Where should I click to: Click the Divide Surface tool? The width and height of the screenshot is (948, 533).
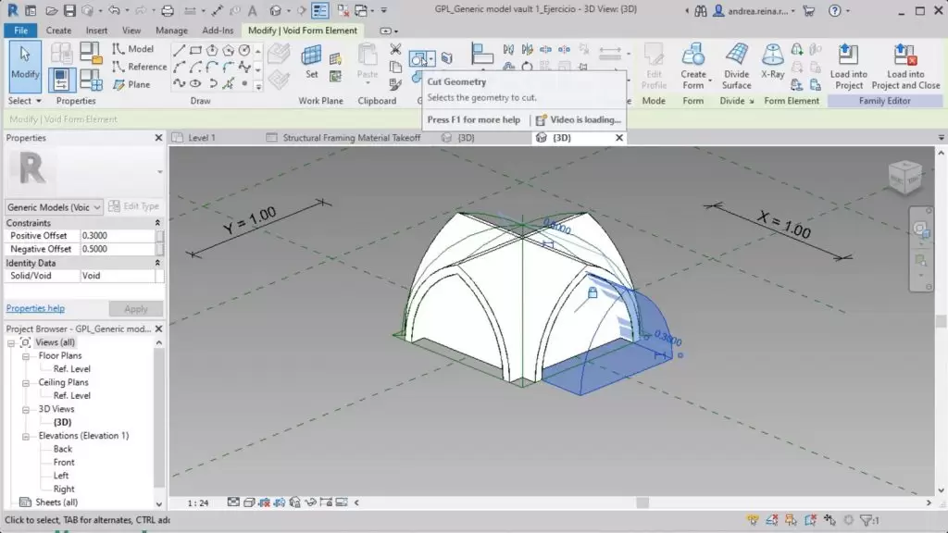[x=736, y=65]
